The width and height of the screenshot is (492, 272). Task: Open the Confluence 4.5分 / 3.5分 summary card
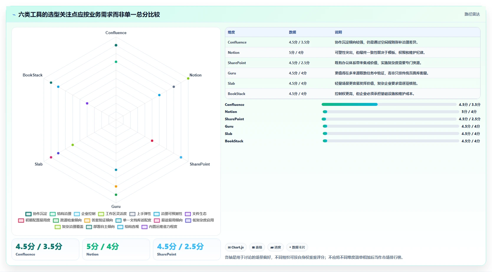tap(45, 249)
